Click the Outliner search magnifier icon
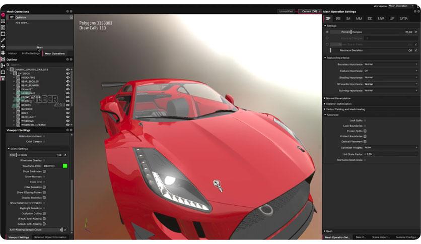 pos(8,65)
